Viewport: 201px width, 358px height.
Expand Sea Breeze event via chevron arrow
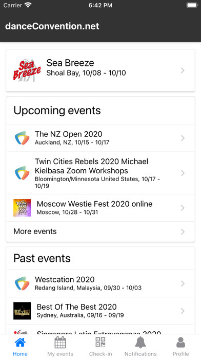pos(183,70)
